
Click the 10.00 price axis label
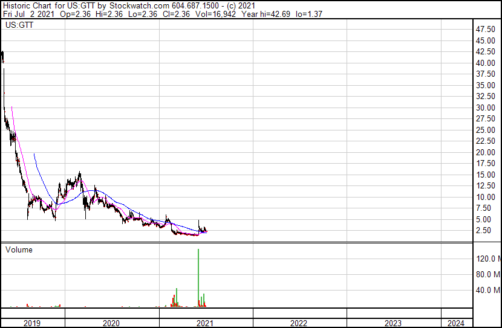pyautogui.click(x=486, y=198)
